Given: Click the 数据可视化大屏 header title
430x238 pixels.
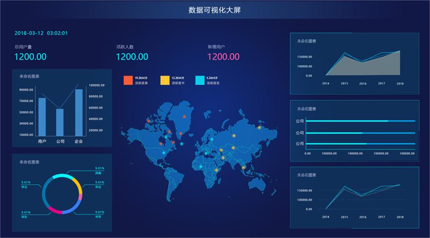Looking at the screenshot, I should (x=214, y=10).
